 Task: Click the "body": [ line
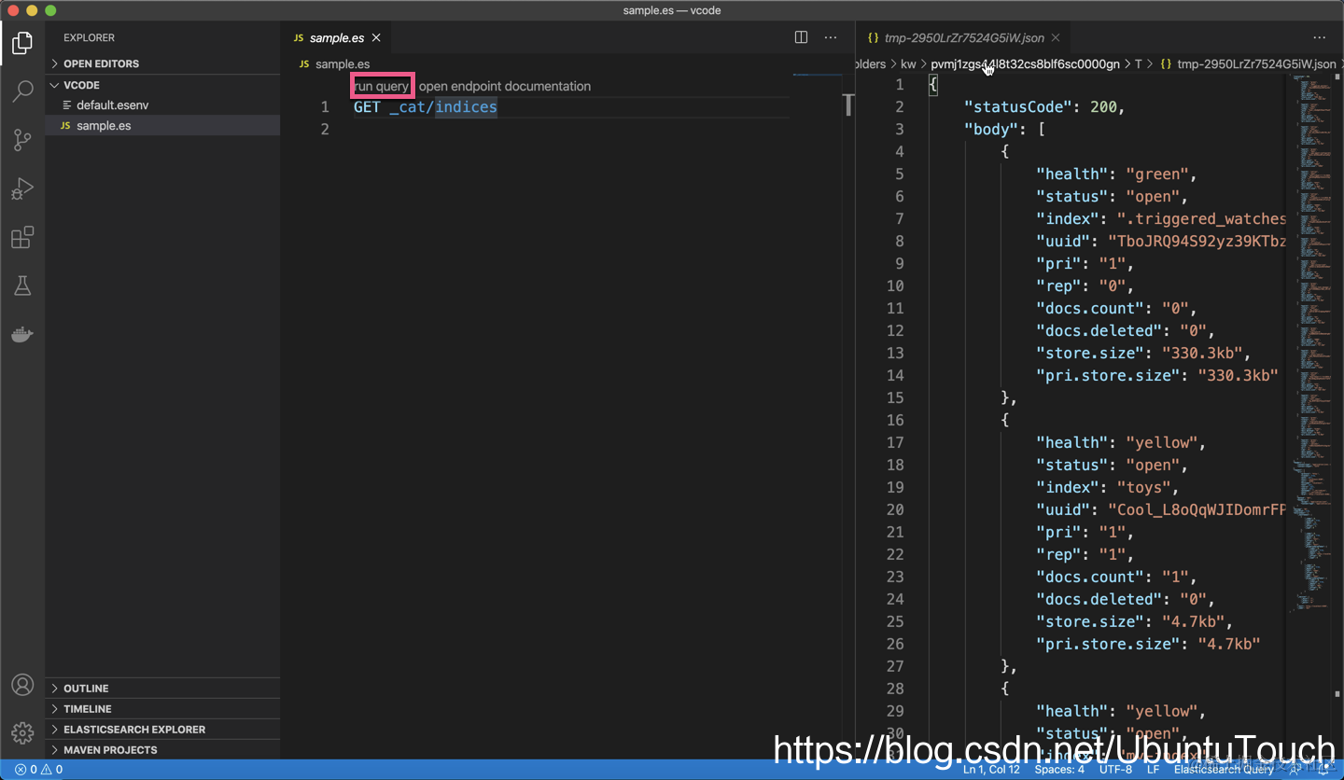[1004, 130]
